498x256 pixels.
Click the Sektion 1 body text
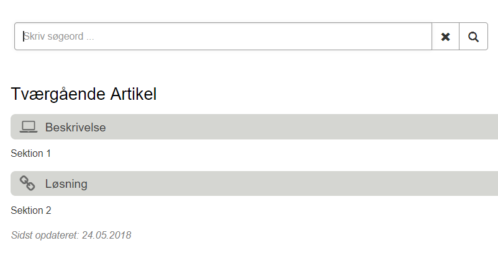(x=31, y=153)
